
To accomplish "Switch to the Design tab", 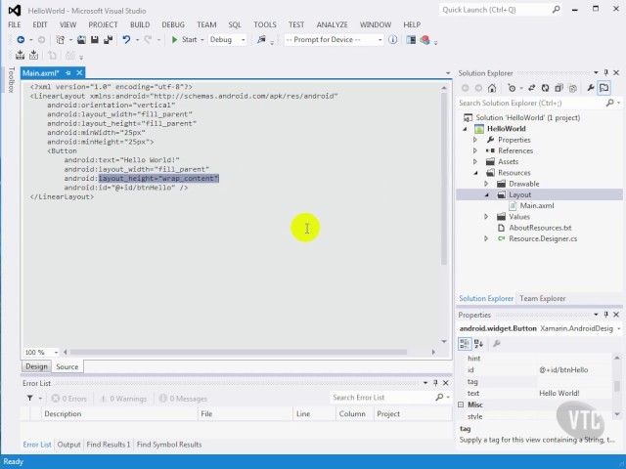I will [x=36, y=366].
